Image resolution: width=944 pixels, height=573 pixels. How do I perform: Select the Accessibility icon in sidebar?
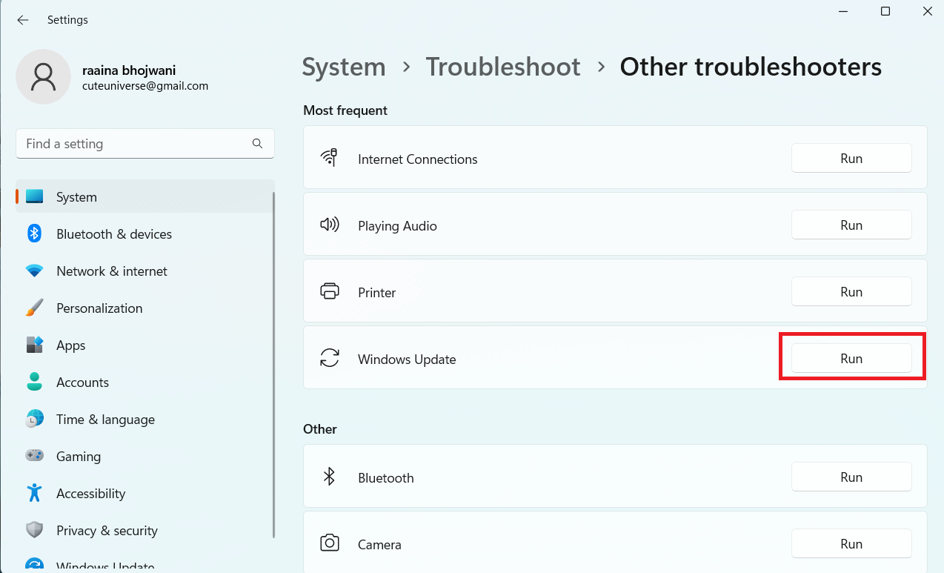pos(34,494)
